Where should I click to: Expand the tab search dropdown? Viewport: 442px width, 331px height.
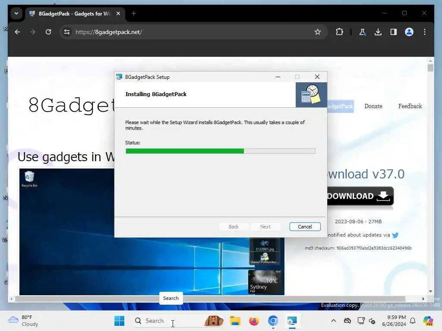click(x=16, y=13)
